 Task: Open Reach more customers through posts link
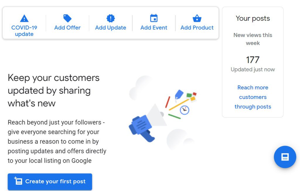[253, 97]
